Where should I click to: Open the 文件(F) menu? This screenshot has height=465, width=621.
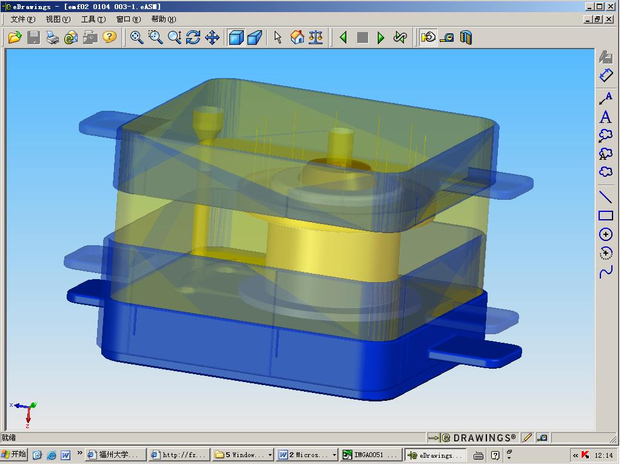pyautogui.click(x=22, y=19)
